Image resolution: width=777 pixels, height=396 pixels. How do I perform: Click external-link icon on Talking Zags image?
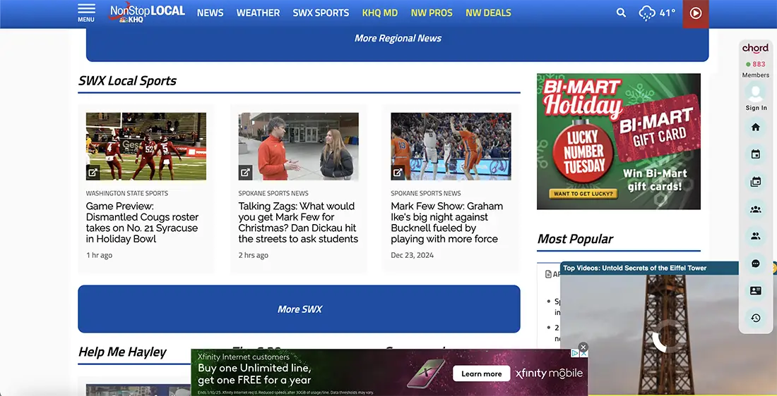[245, 173]
